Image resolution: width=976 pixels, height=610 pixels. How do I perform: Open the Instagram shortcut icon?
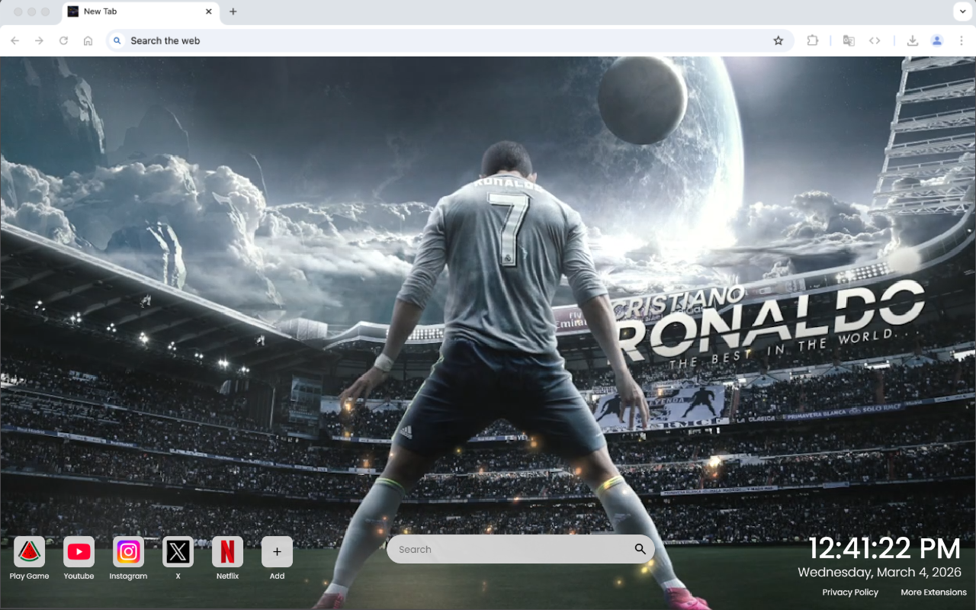(128, 551)
